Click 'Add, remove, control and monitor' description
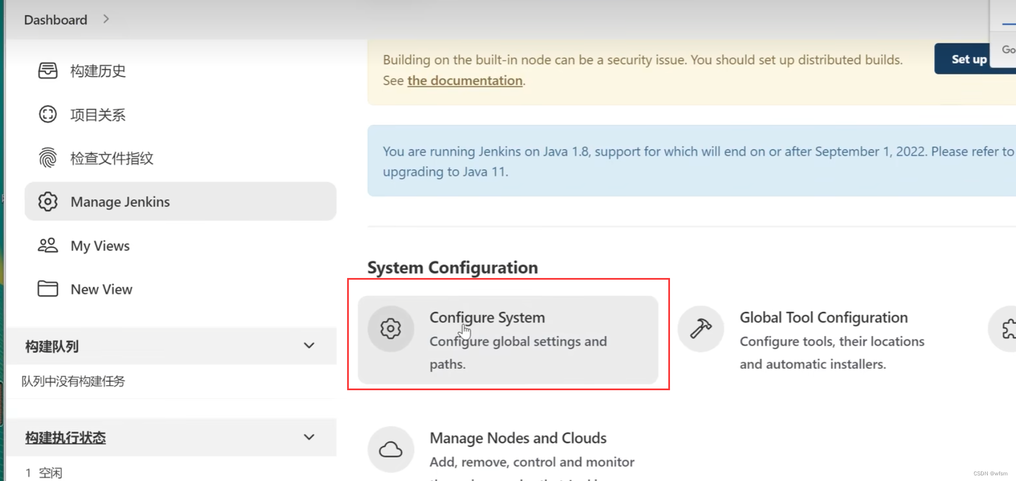 [x=532, y=462]
